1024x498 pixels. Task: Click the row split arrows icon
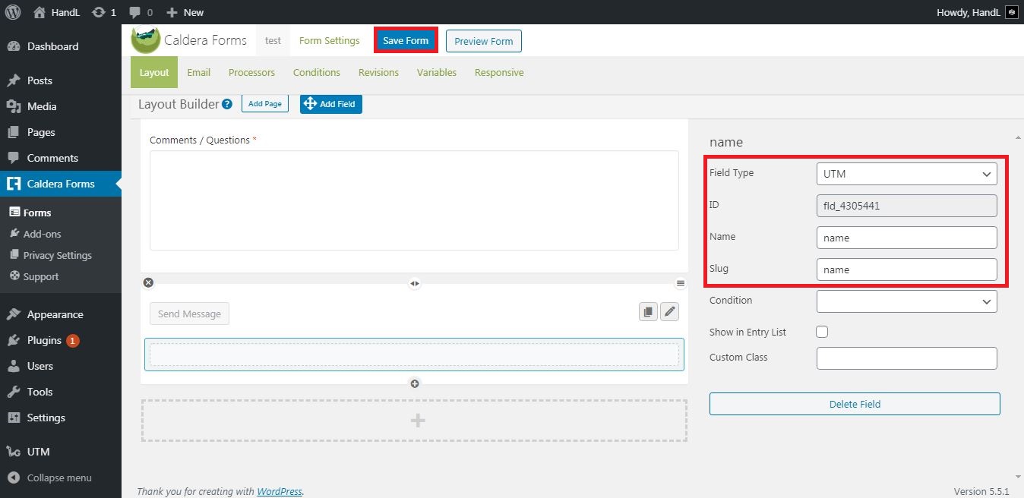[x=414, y=283]
